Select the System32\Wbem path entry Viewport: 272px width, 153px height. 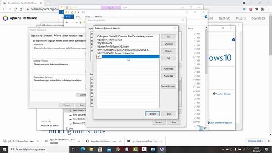click(128, 46)
